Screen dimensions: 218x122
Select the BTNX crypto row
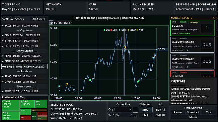click(x=24, y=41)
